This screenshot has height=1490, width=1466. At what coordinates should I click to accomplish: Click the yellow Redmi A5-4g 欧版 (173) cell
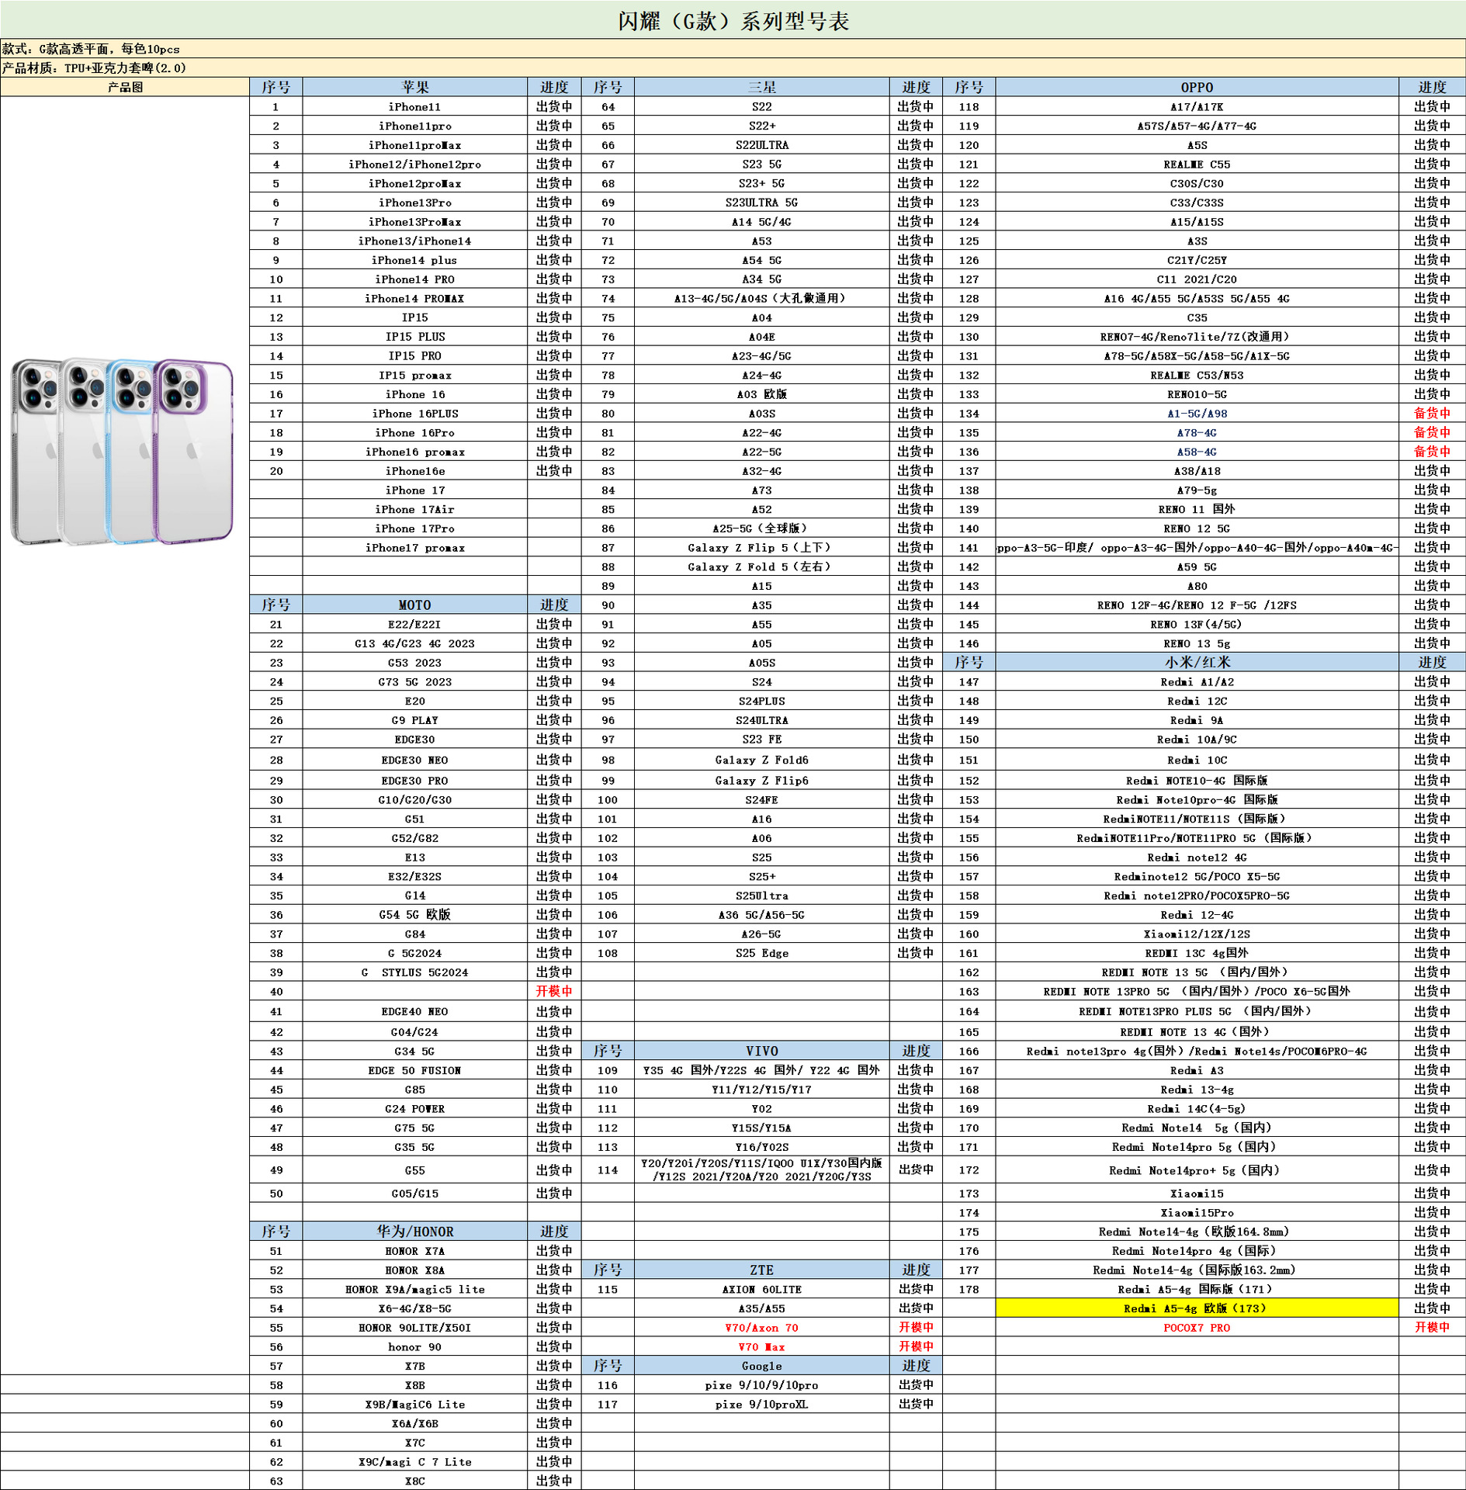(1197, 1308)
